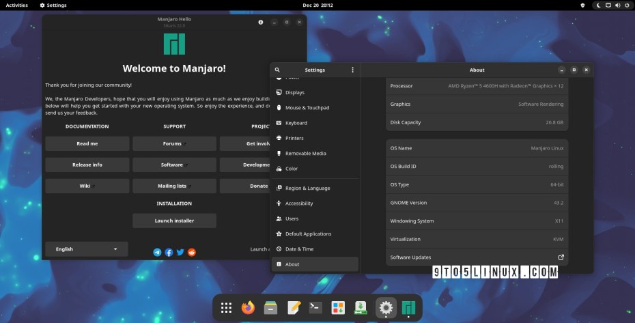Click the Disk Capacity row
The image size is (635, 323).
point(477,122)
